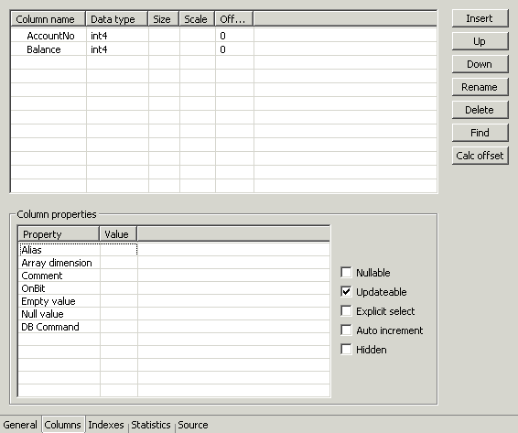Move column up with Up button
The height and width of the screenshot is (433, 518).
click(480, 41)
